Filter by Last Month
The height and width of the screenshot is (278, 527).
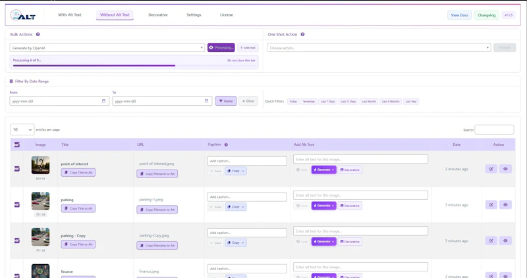(369, 101)
